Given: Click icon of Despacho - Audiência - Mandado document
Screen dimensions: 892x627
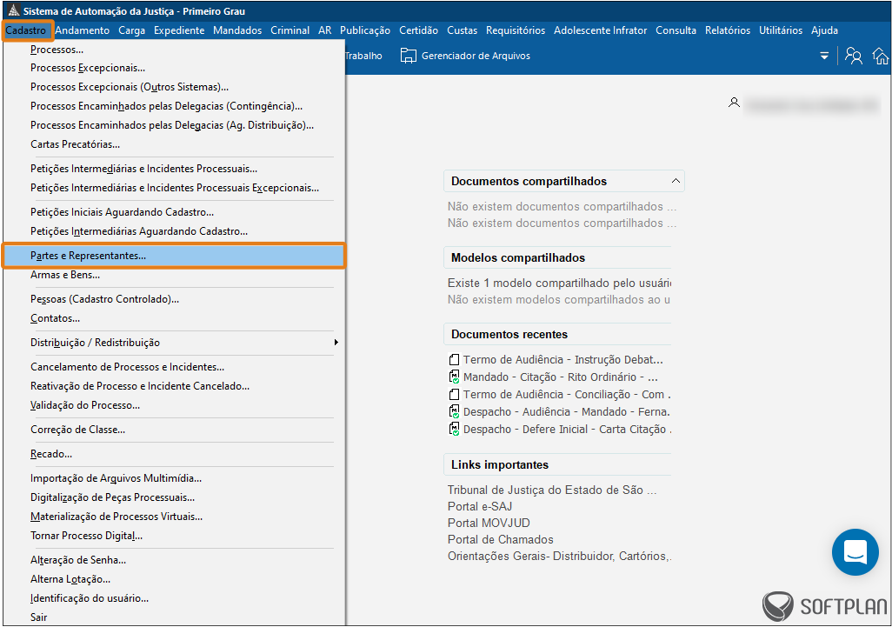Looking at the screenshot, I should 454,412.
